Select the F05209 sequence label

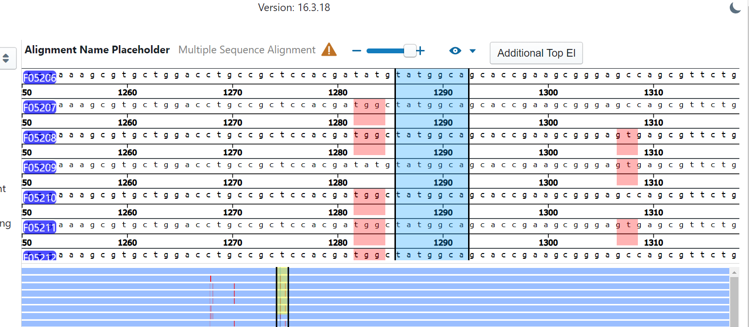[40, 168]
